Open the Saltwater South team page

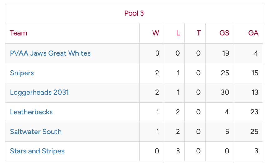36,132
